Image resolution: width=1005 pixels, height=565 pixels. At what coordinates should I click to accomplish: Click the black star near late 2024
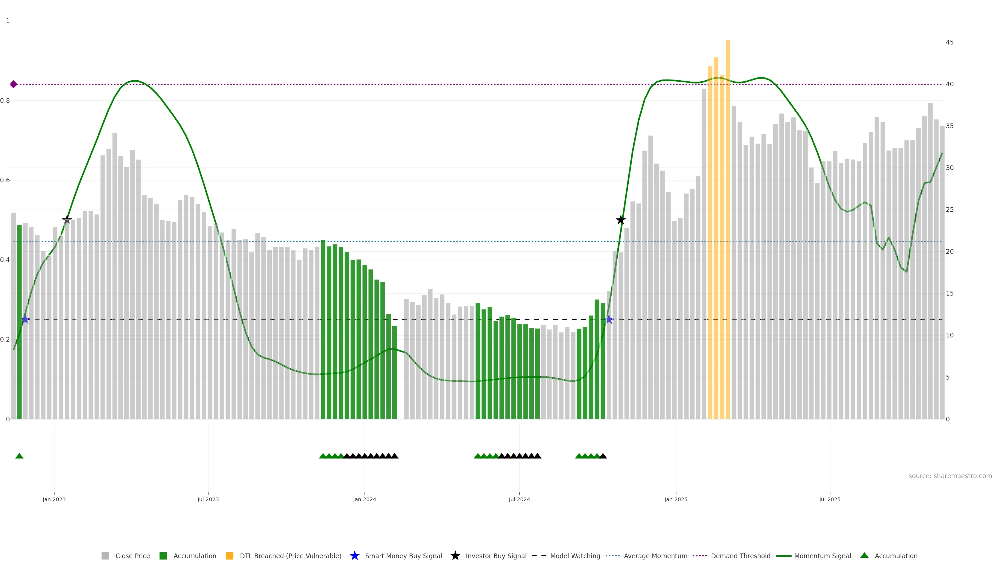pyautogui.click(x=620, y=220)
